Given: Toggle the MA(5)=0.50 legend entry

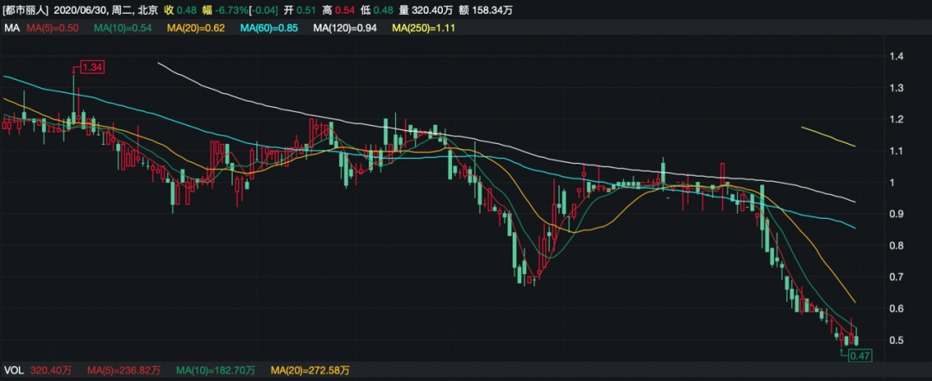Looking at the screenshot, I should [x=54, y=28].
